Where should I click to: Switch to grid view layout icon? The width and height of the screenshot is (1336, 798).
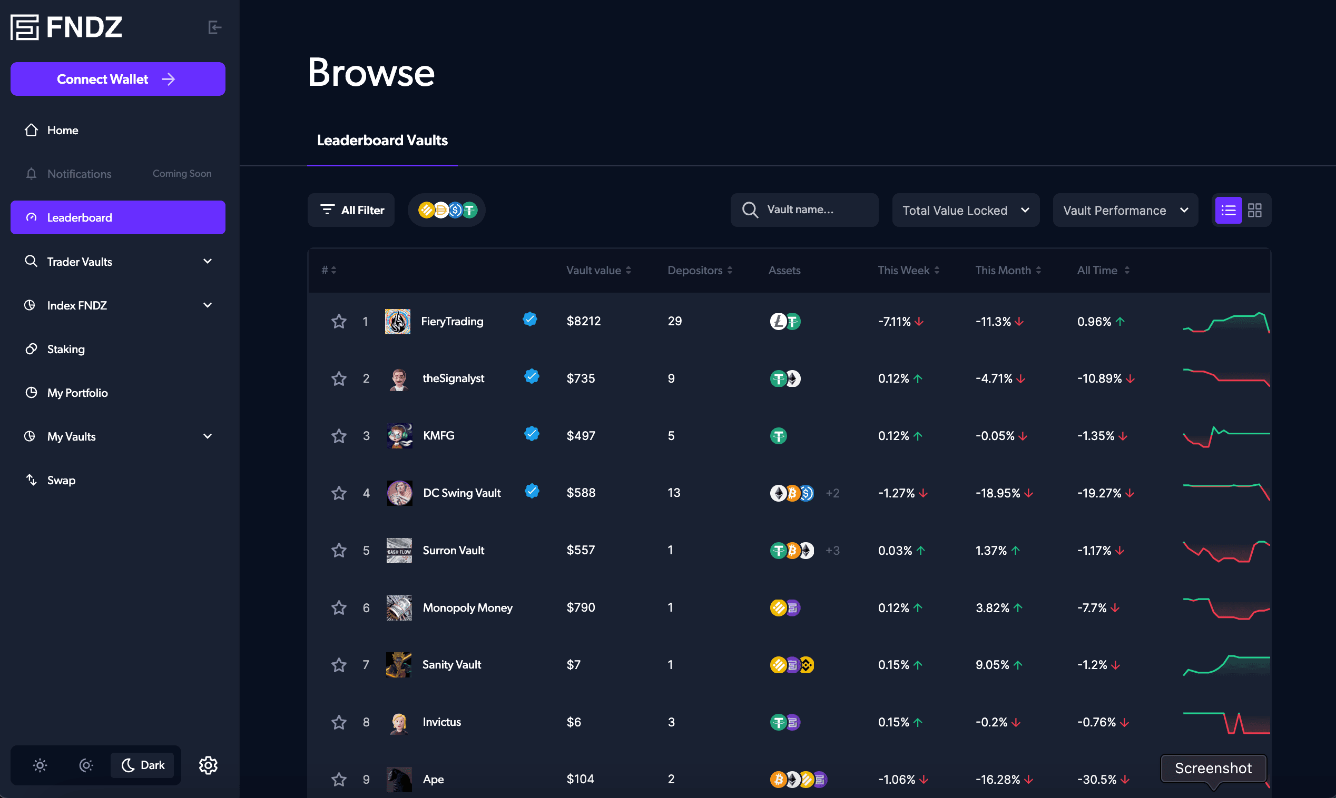[1255, 210]
